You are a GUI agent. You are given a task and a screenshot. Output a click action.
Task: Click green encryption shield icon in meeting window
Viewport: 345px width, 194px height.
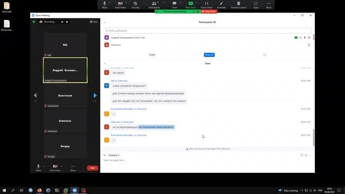point(34,22)
